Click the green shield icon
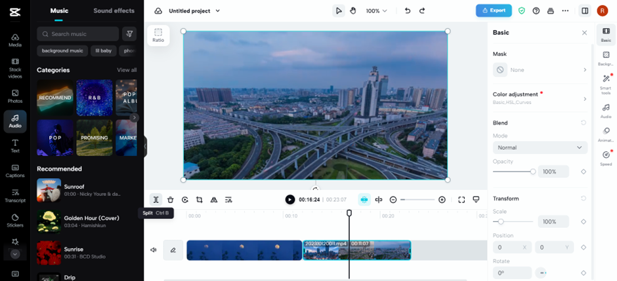 pos(522,11)
